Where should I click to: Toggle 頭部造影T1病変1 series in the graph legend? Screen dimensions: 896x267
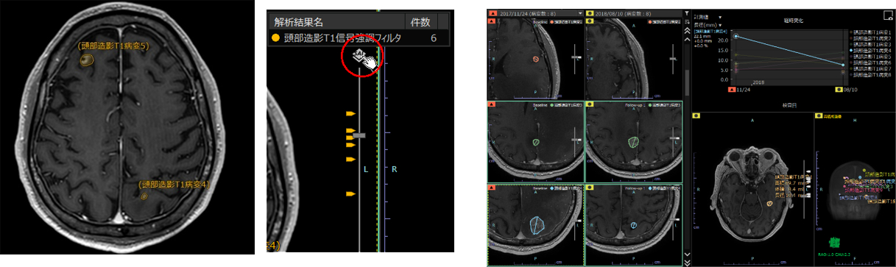[872, 32]
